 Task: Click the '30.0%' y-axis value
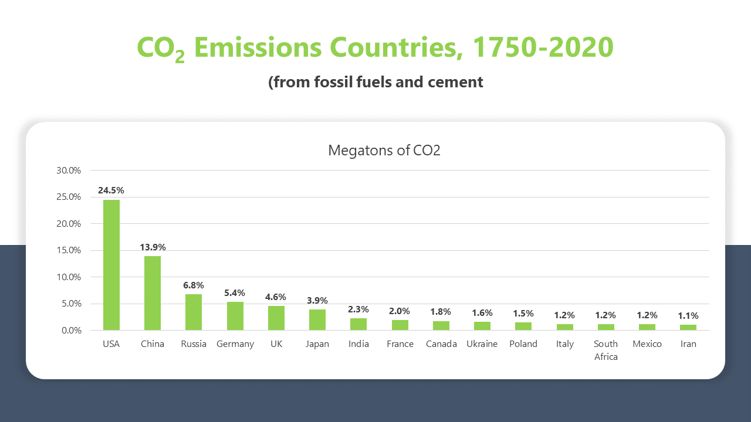point(69,171)
